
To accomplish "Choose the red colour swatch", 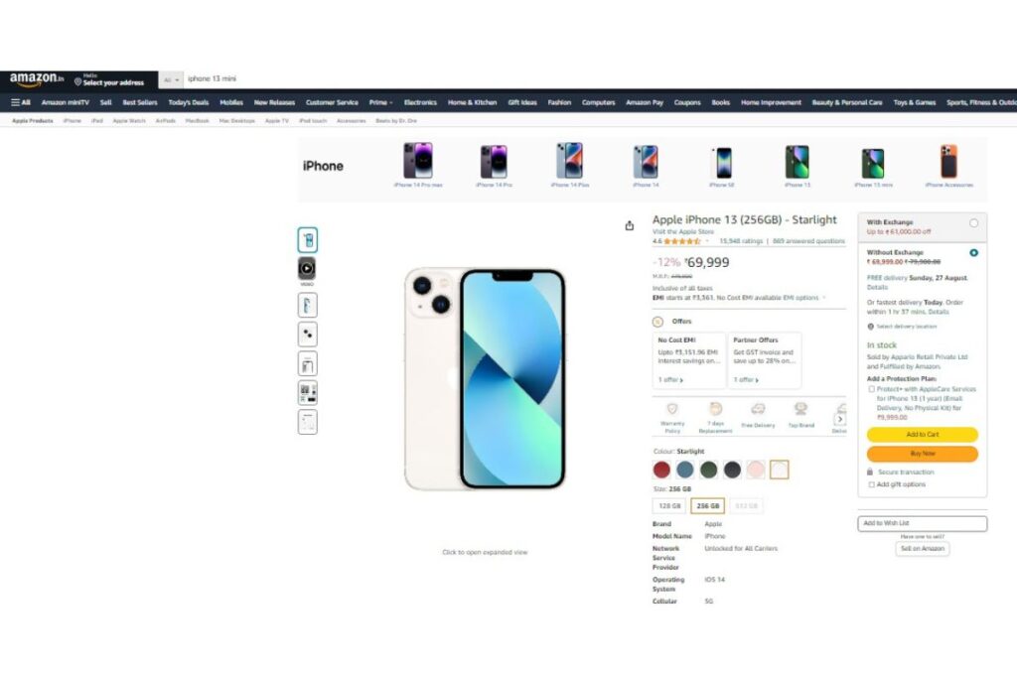I will click(661, 470).
